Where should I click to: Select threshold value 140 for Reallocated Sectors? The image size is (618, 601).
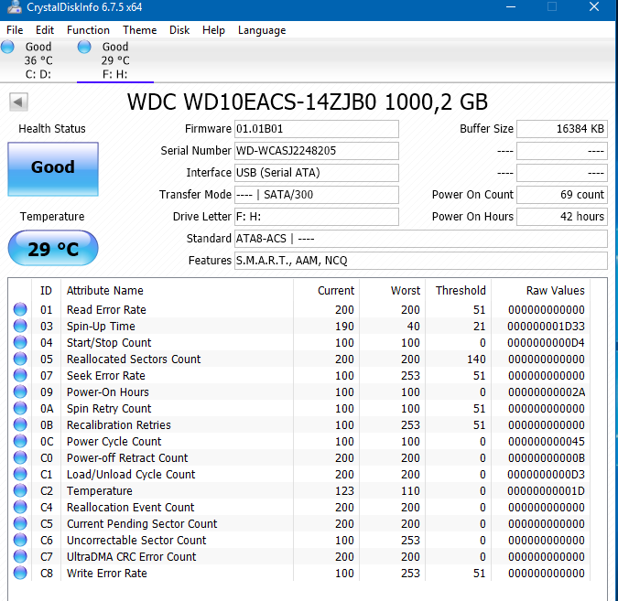point(476,360)
